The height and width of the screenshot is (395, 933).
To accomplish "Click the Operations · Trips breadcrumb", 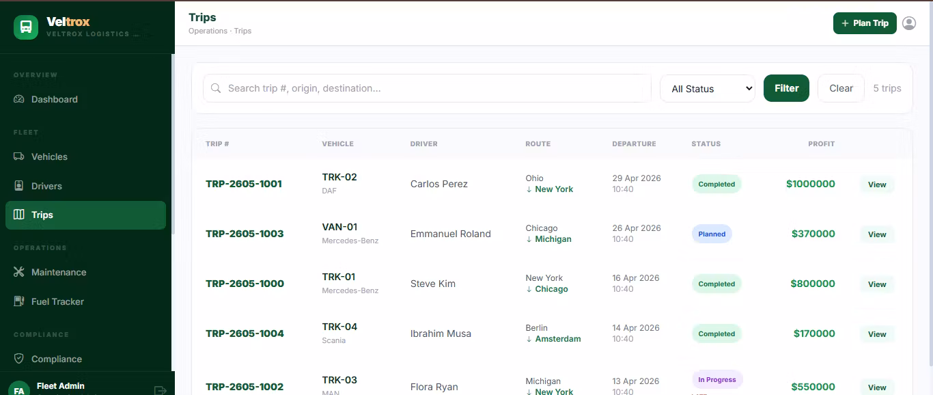I will tap(220, 31).
